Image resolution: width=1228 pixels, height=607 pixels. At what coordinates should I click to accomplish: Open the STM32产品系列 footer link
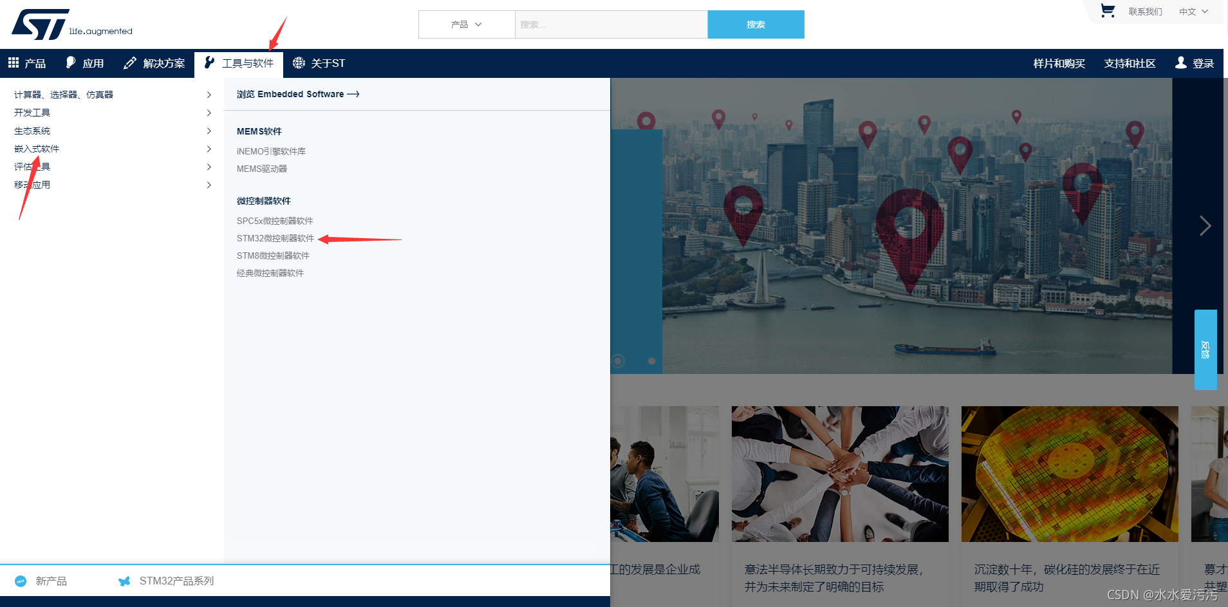click(176, 581)
